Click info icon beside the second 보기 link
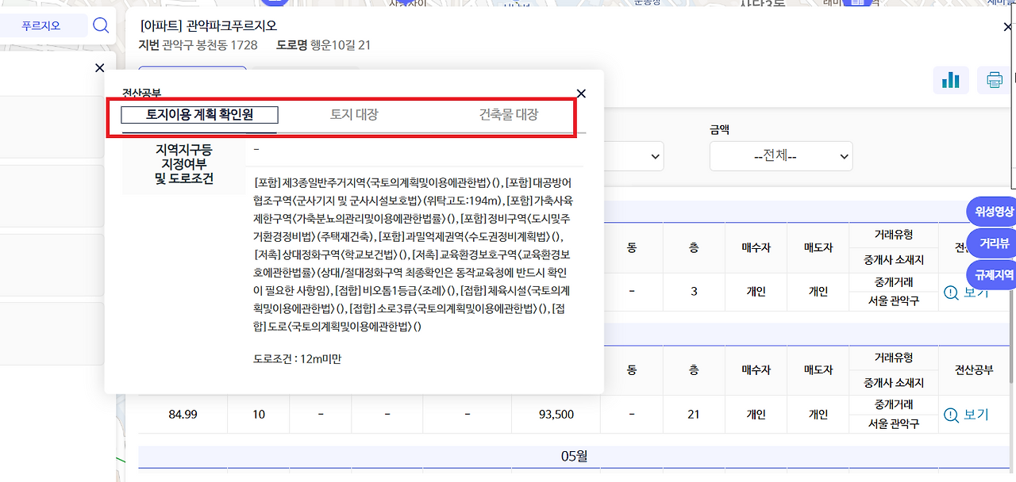The height and width of the screenshot is (482, 1016). coord(949,414)
